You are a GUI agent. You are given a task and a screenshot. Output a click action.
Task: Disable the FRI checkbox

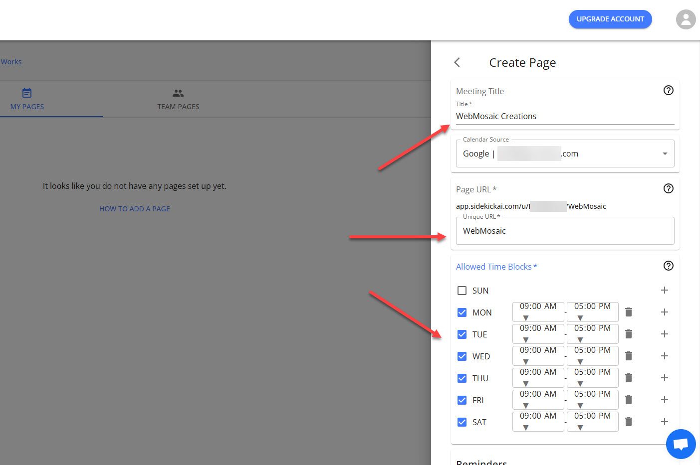(462, 400)
